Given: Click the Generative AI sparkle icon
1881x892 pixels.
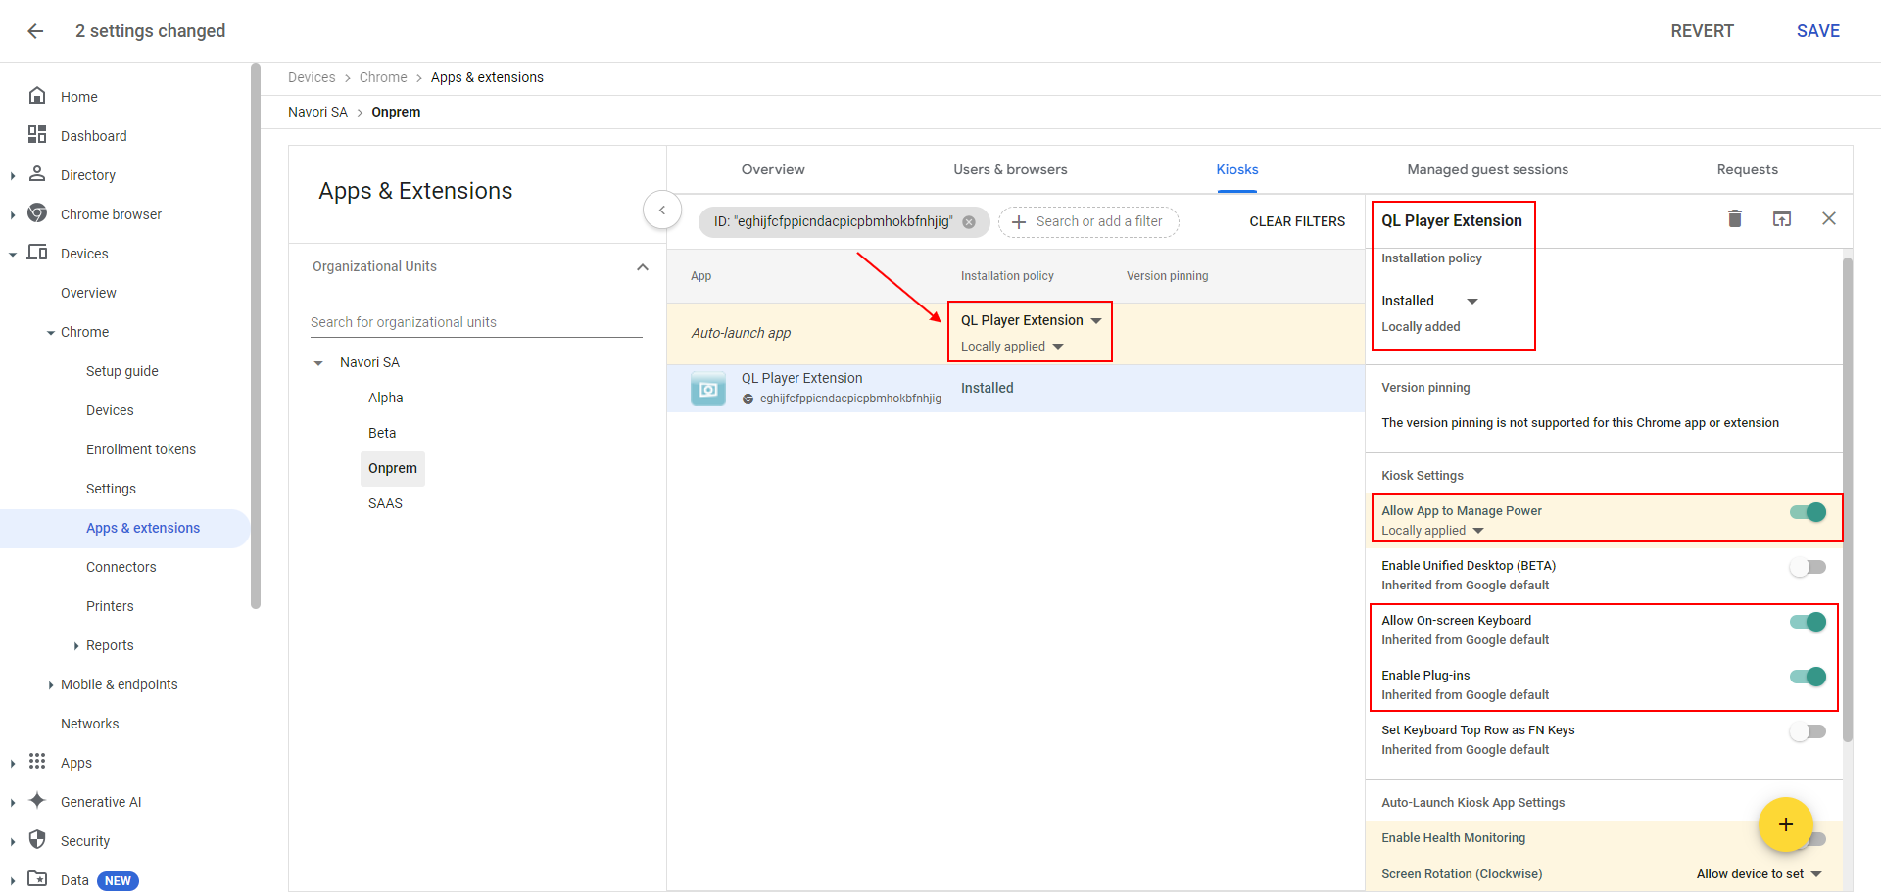Looking at the screenshot, I should pos(37,801).
